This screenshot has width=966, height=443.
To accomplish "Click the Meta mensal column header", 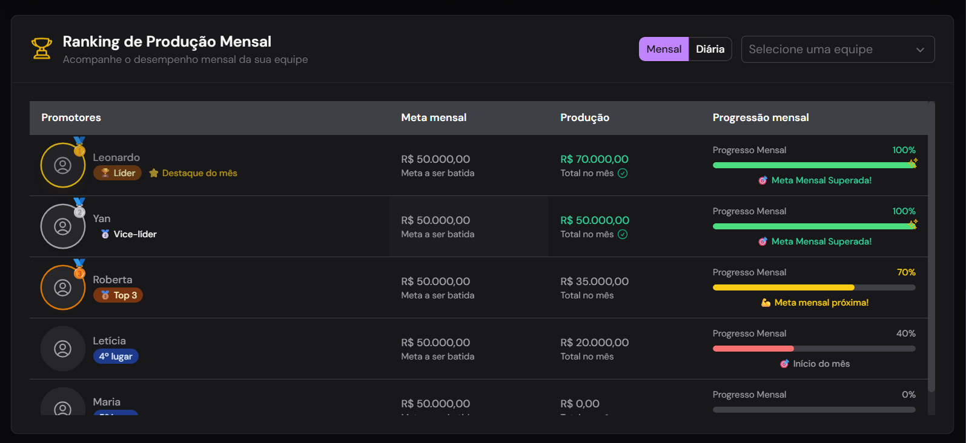I will (x=434, y=117).
